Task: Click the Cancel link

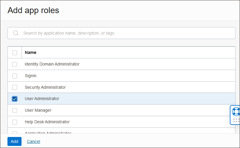Action: 33,141
